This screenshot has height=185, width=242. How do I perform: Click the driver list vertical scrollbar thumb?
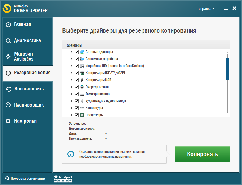(x=227, y=68)
